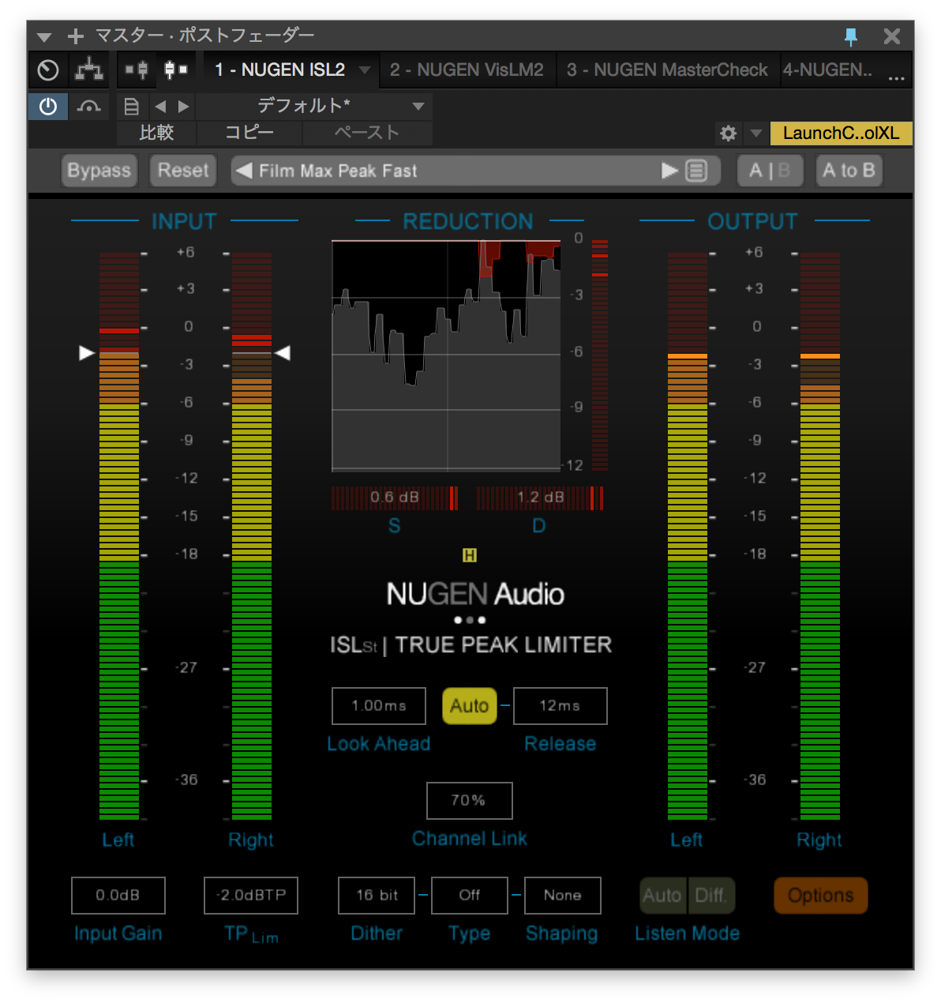Show more inserts with the ellipsis
The height and width of the screenshot is (1003, 941).
[x=896, y=77]
